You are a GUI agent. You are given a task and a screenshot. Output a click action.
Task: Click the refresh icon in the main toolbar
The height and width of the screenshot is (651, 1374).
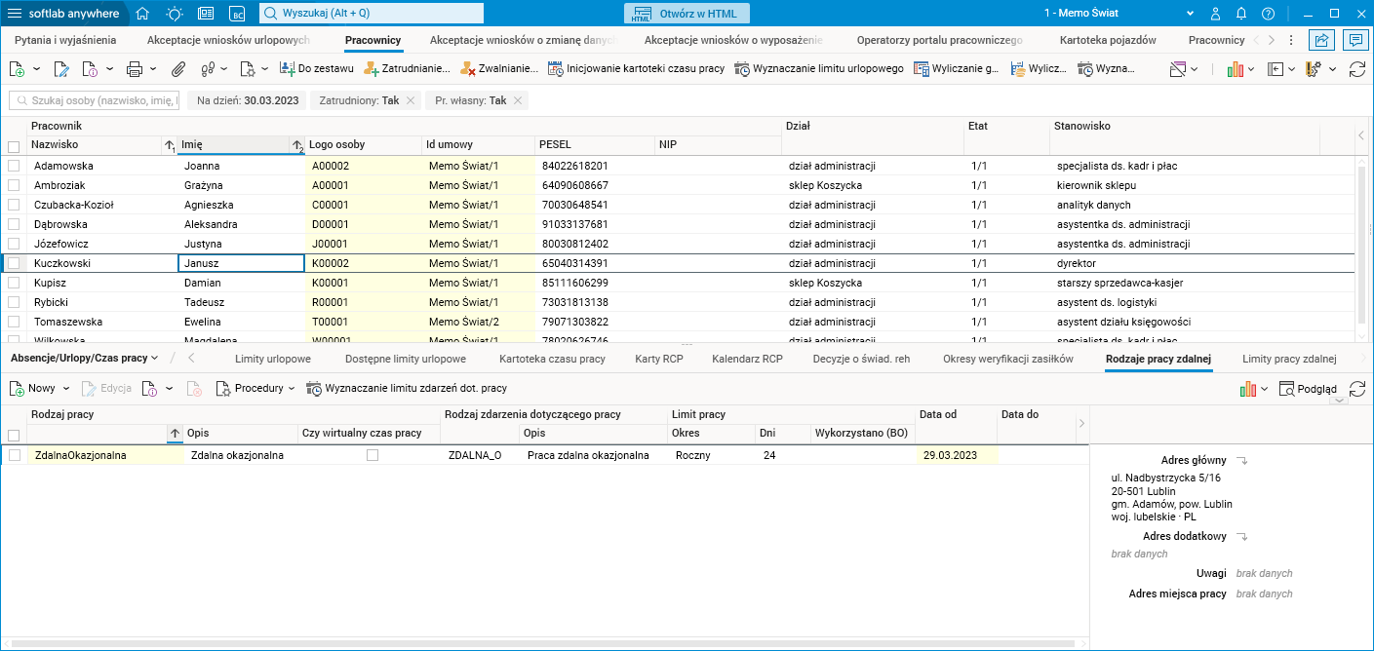coord(1356,69)
